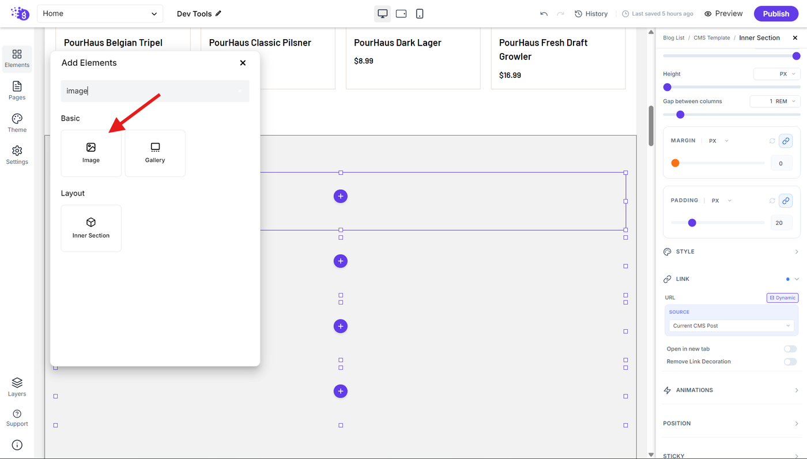
Task: Open the Layers panel in sidebar
Action: 17,387
